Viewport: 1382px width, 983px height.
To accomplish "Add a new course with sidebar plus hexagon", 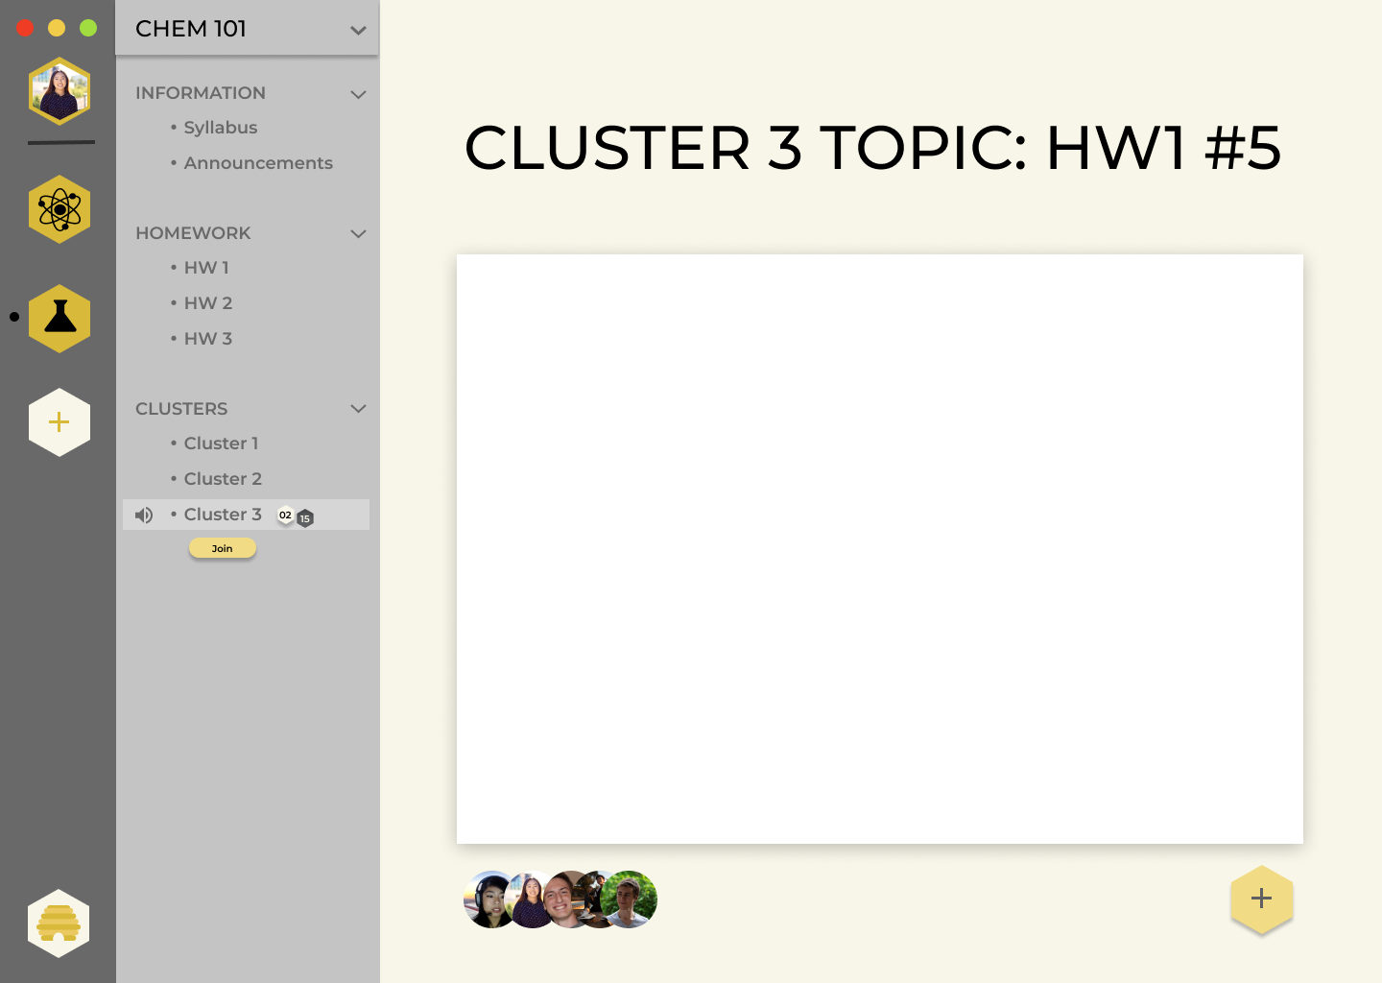I will 60,422.
